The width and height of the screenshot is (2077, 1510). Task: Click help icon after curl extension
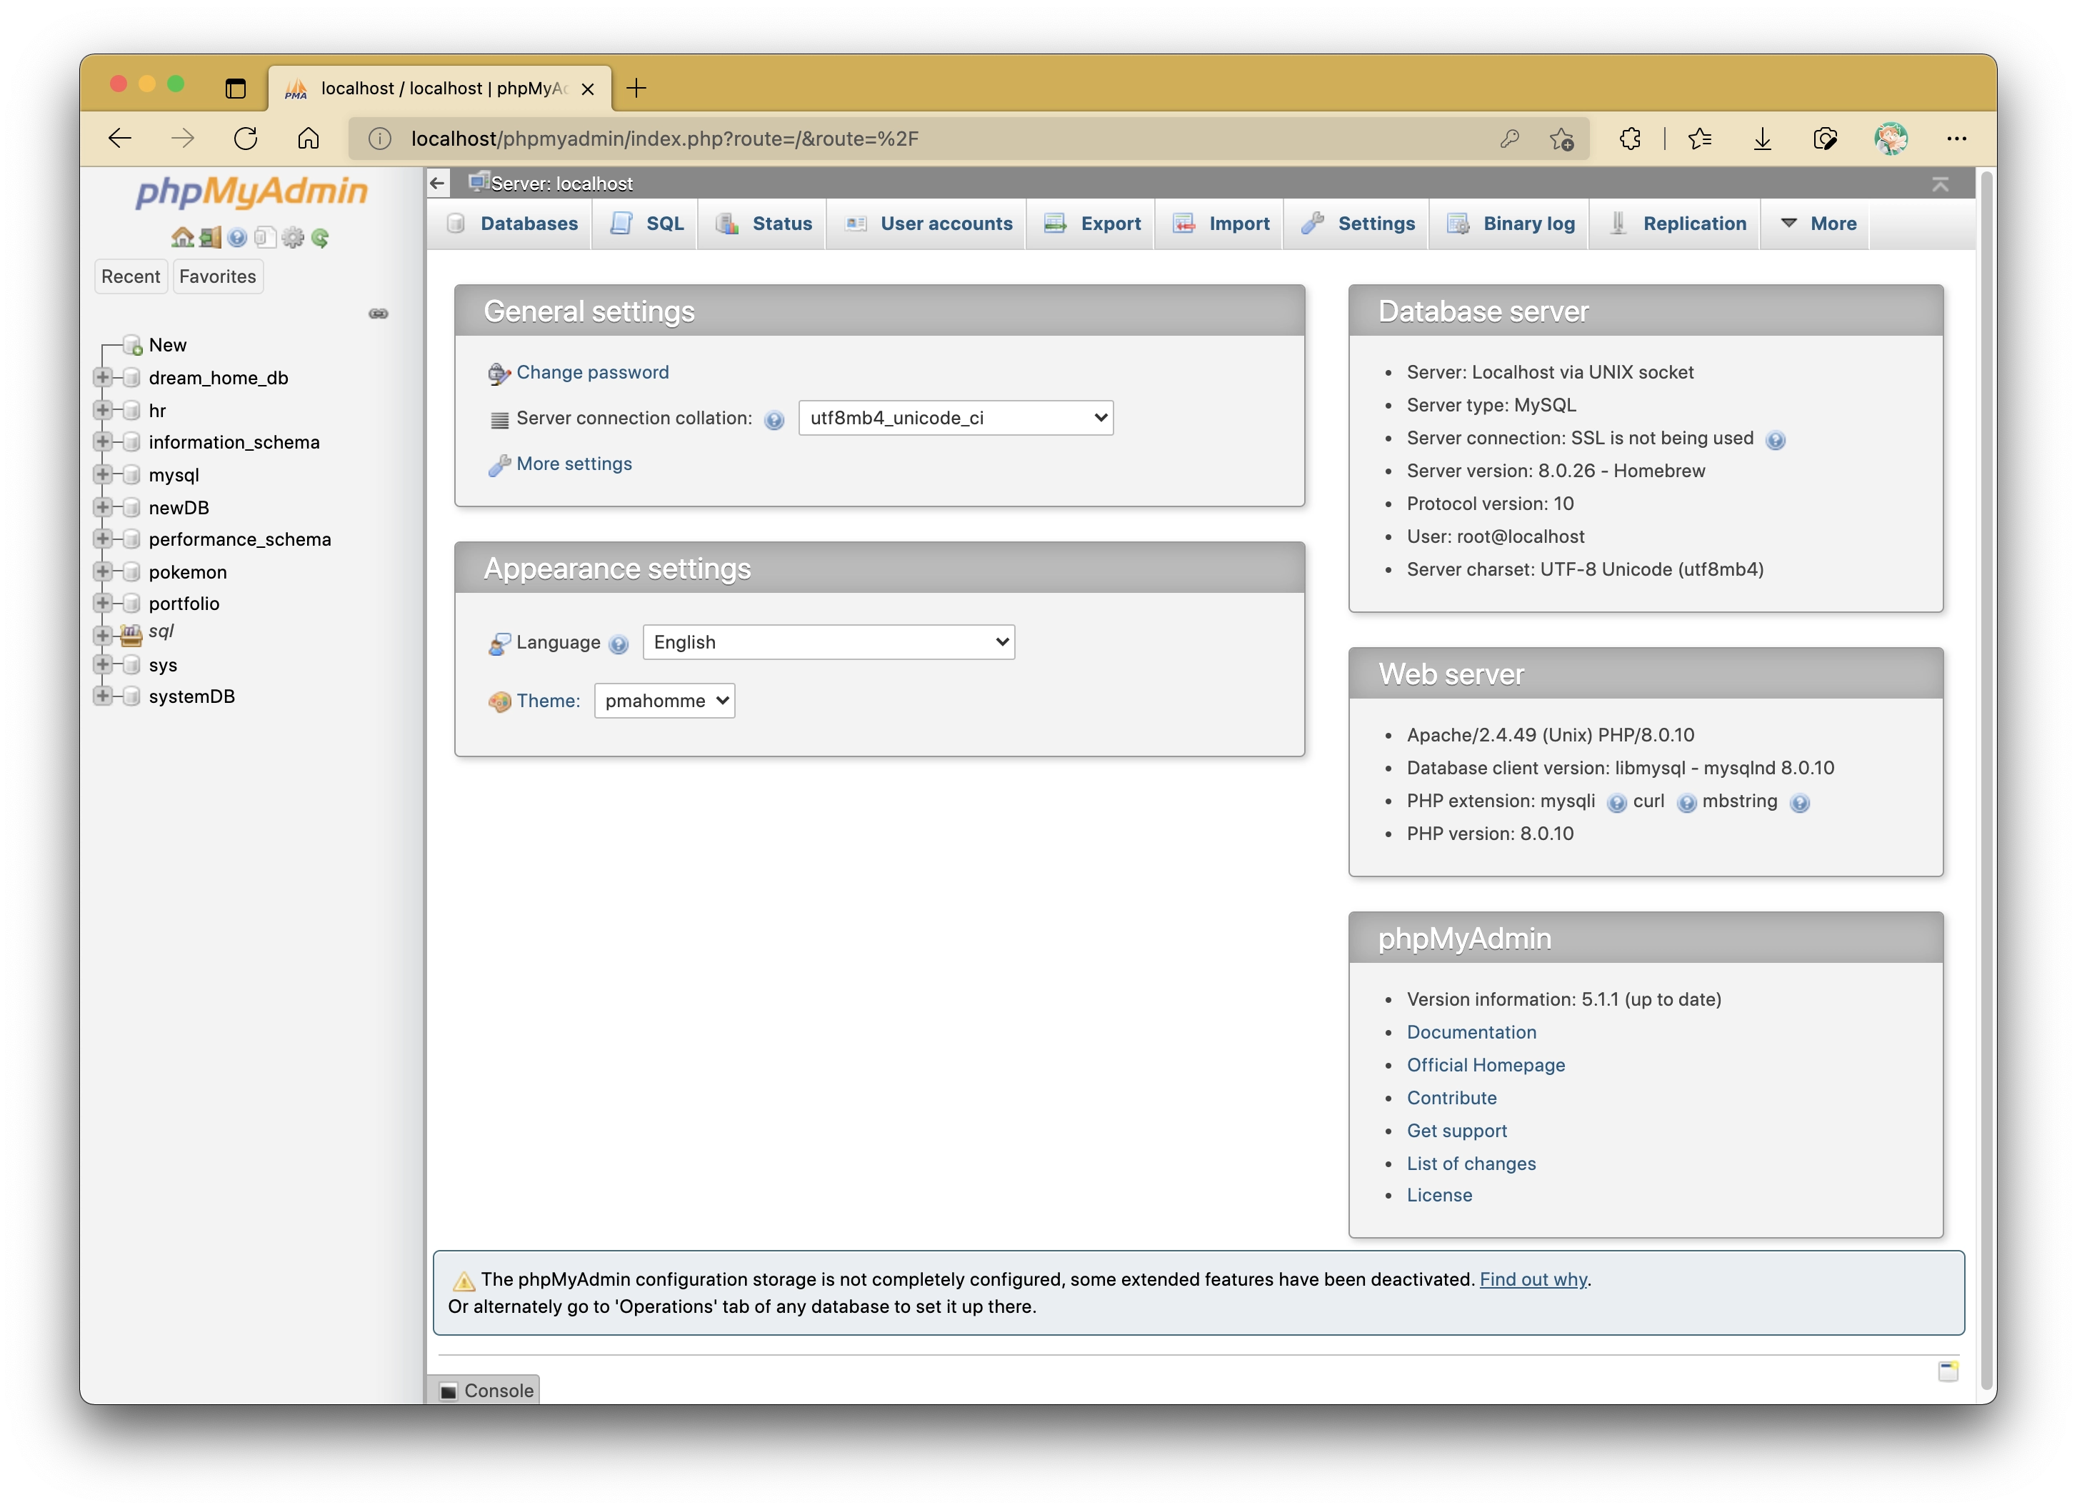(1686, 803)
